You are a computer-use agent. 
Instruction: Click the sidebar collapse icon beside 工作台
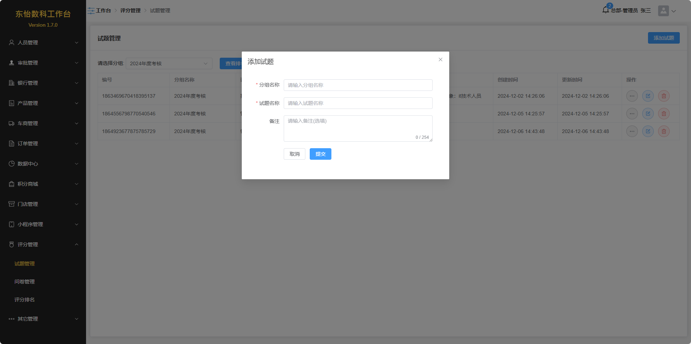tap(91, 11)
